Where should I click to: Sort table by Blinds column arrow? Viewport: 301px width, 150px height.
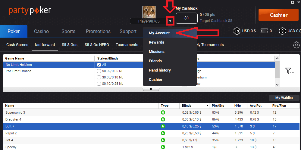[x=207, y=106]
